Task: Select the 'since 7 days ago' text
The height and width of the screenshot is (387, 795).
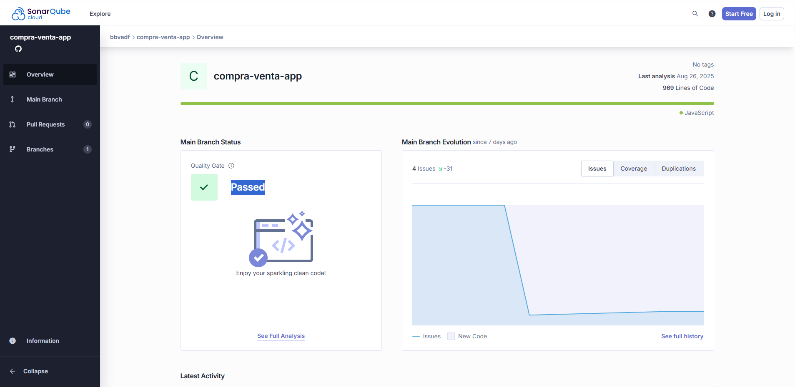Action: click(x=495, y=142)
